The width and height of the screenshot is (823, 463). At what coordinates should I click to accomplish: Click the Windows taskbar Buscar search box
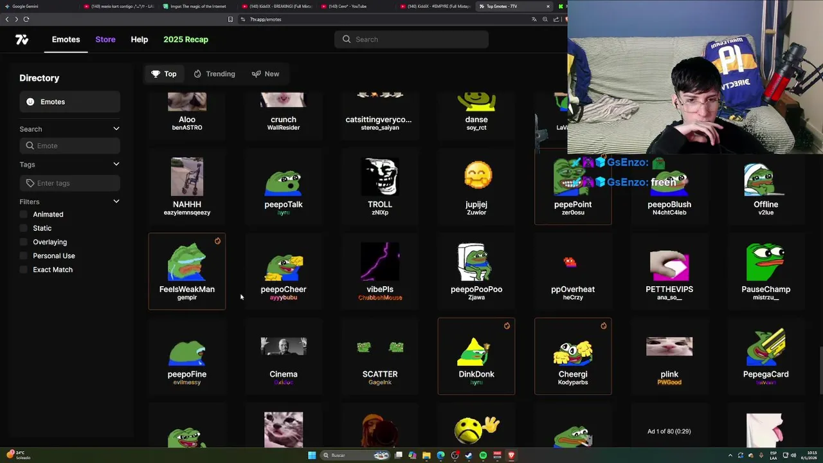pos(356,455)
